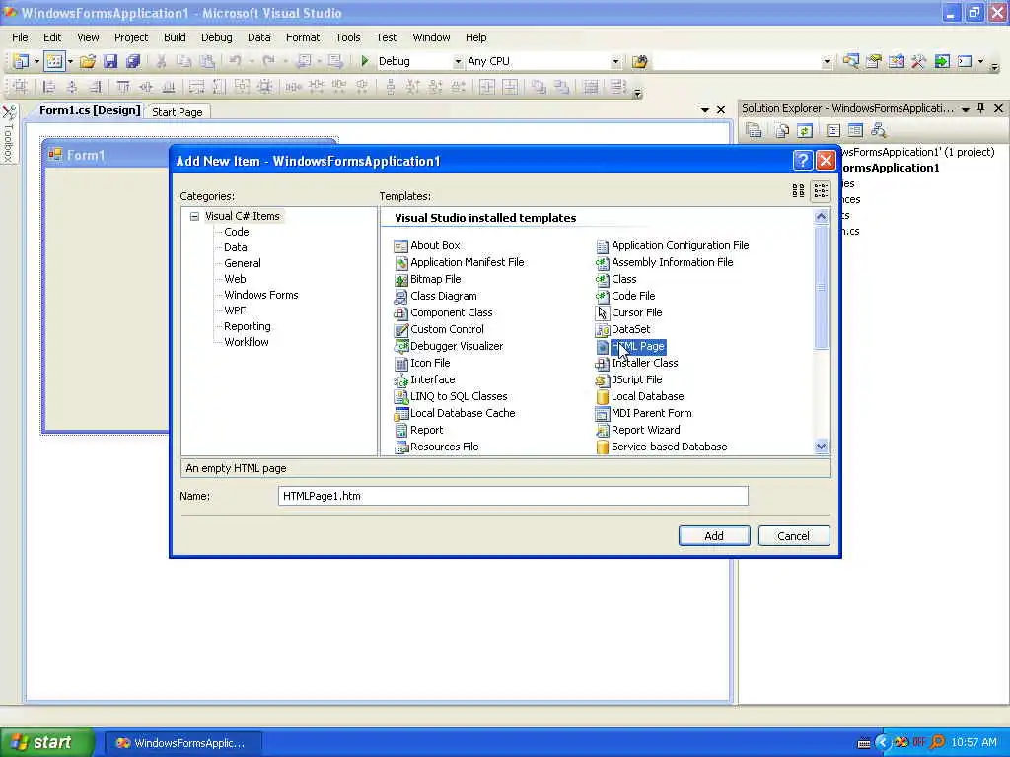Viewport: 1010px width, 757px height.
Task: Open the New Project button dropdown arrow
Action: coord(36,62)
